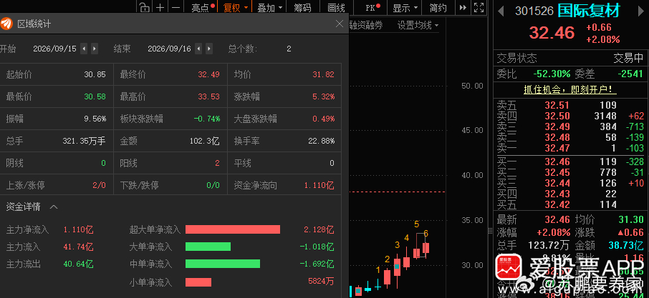Step start date 2026/09/15 forward
The width and height of the screenshot is (649, 298).
pos(95,49)
